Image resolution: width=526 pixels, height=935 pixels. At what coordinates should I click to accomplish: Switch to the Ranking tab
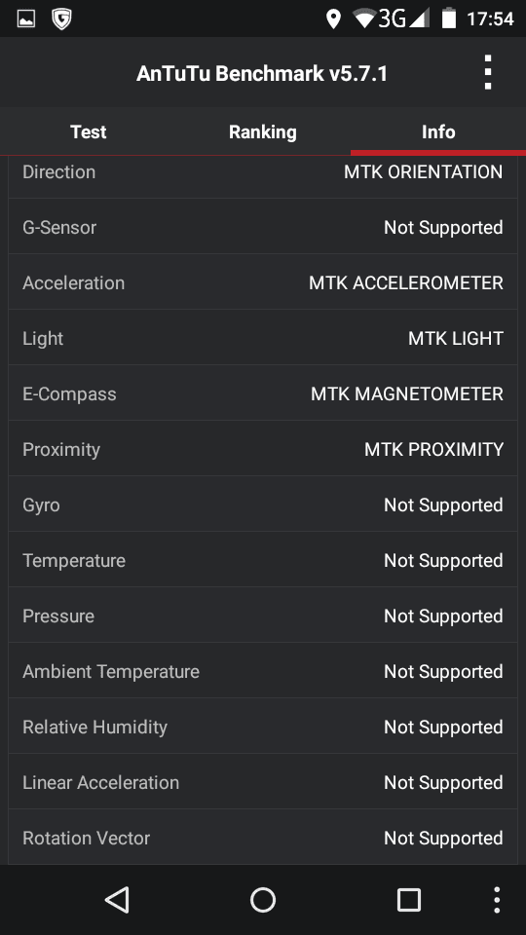263,131
